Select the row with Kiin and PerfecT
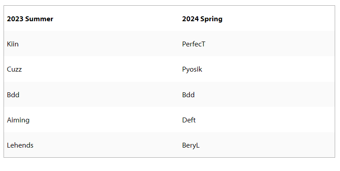 click(169, 44)
